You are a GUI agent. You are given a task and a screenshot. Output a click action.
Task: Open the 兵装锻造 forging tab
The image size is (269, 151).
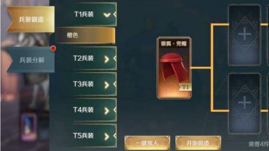pyautogui.click(x=31, y=19)
